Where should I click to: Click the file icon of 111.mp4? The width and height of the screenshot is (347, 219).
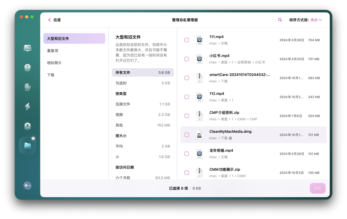(x=199, y=40)
